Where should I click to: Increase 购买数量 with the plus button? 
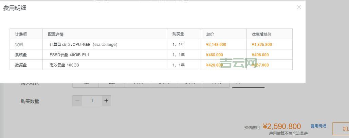[x=106, y=101]
